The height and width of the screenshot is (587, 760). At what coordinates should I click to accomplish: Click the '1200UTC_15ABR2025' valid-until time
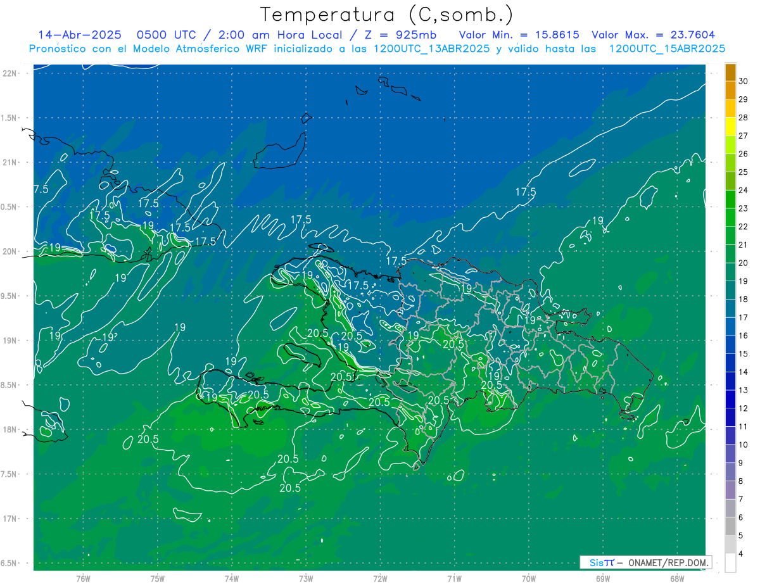click(x=667, y=49)
